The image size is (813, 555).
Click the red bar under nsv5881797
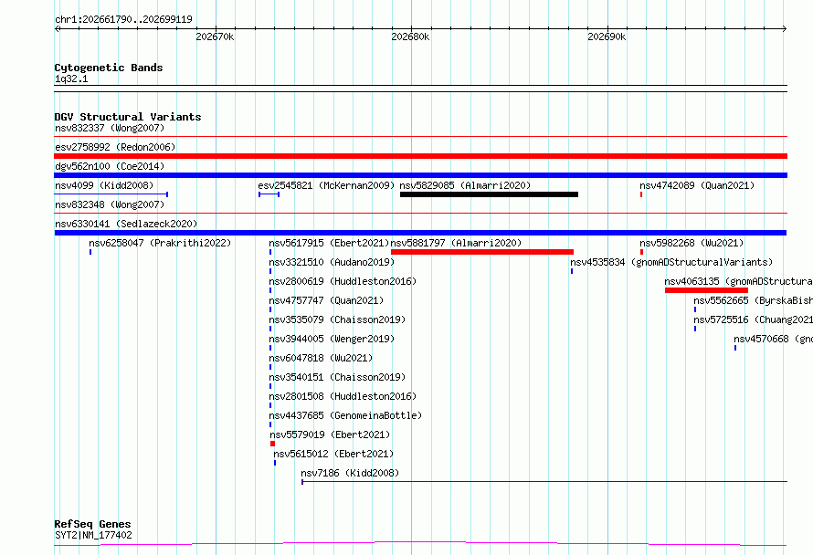click(482, 252)
